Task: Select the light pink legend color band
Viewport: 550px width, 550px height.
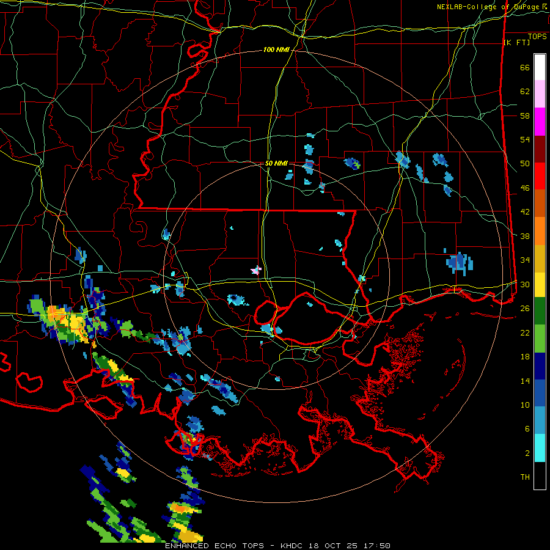Action: [x=540, y=94]
